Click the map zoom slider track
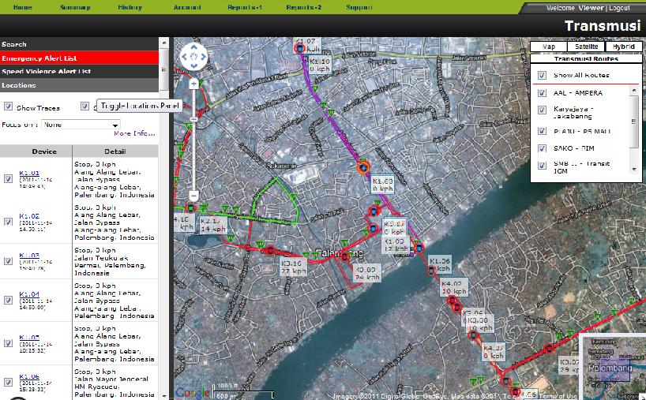Image resolution: width=646 pixels, height=400 pixels. [193, 138]
